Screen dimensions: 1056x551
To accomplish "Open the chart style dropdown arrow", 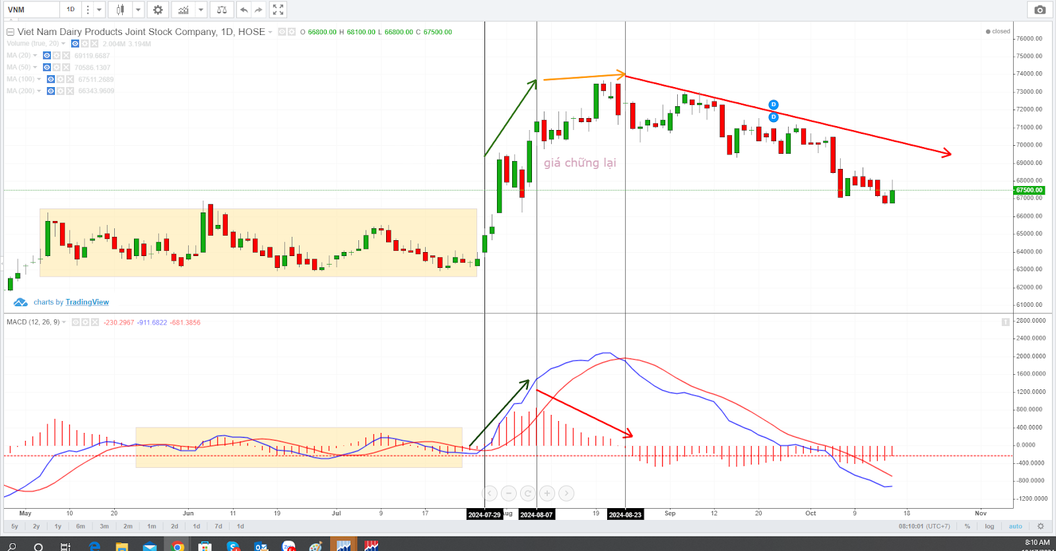I will pos(138,10).
